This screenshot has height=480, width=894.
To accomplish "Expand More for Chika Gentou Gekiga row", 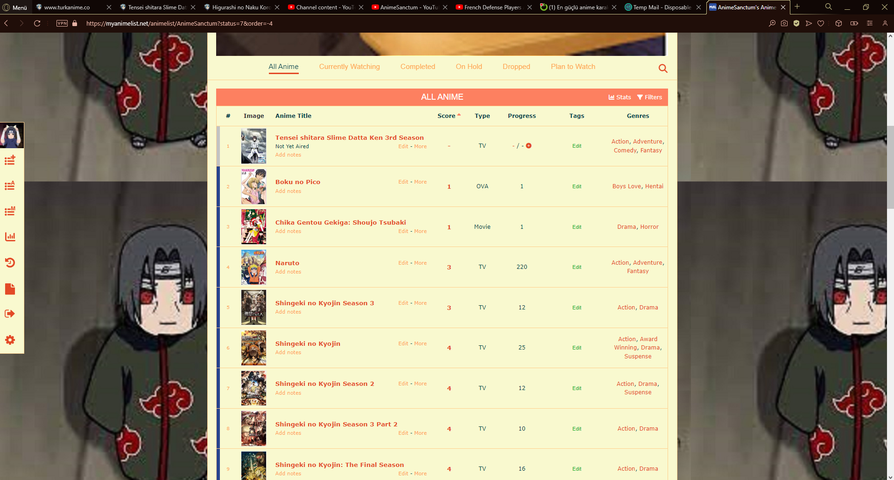I will pos(420,231).
